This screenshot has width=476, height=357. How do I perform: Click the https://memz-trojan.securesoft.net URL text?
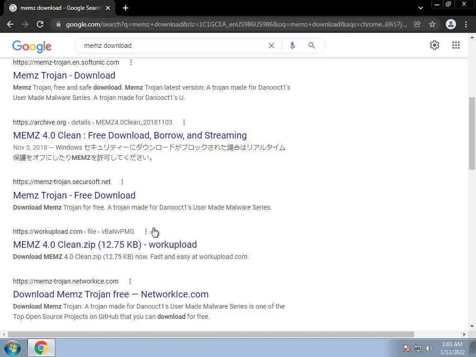pos(62,182)
